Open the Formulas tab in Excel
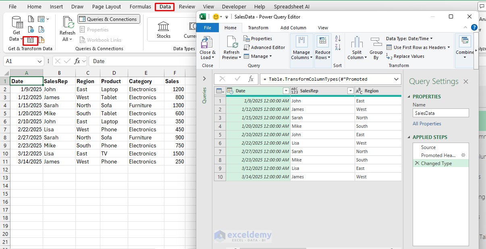486x249 pixels. [140, 7]
